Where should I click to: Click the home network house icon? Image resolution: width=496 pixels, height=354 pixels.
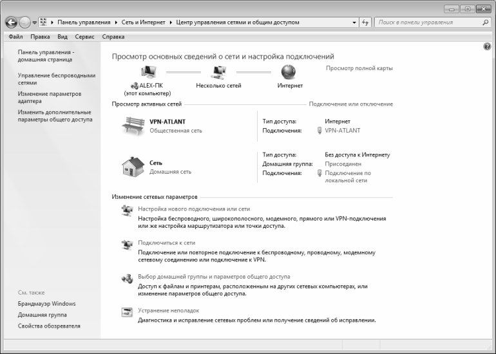tap(131, 166)
